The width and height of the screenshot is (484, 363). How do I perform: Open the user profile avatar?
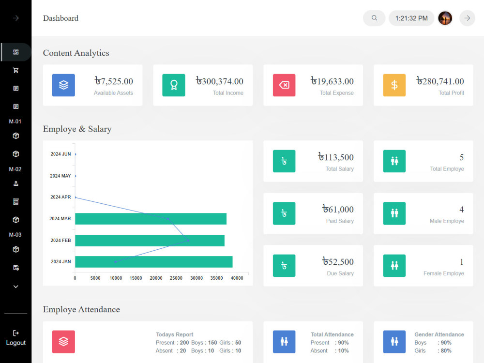click(445, 18)
